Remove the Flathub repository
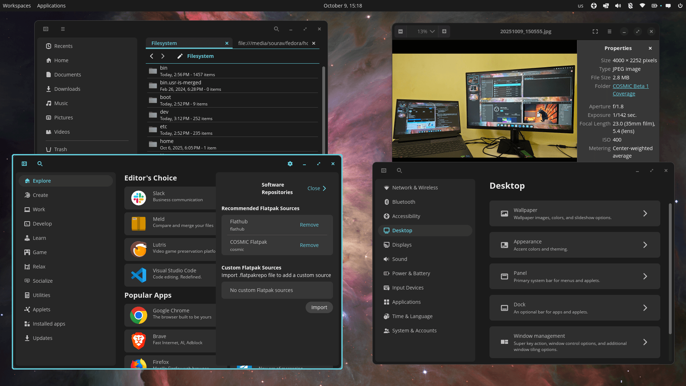Viewport: 686px width, 386px height. [x=309, y=225]
